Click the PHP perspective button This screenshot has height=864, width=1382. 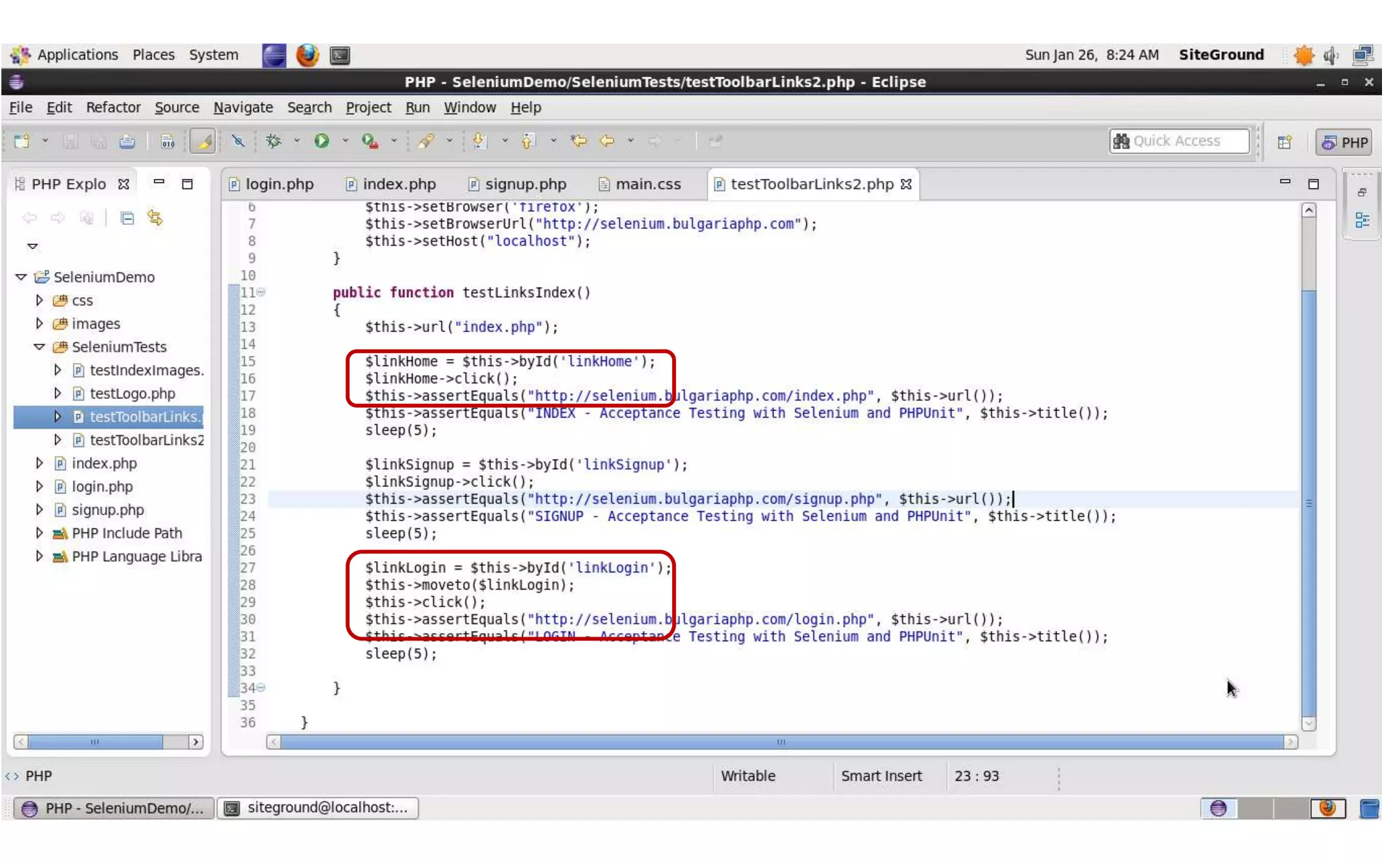[1344, 142]
